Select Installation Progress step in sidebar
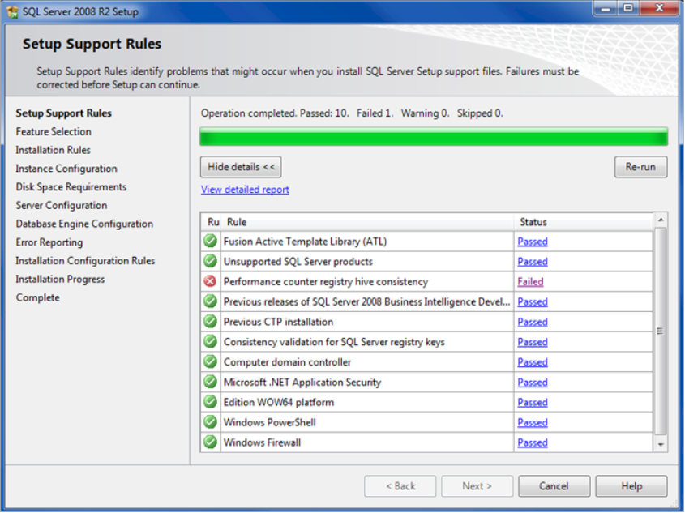 coord(60,279)
